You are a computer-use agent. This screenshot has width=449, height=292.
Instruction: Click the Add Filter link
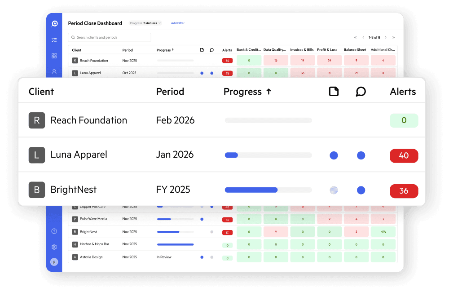tap(177, 23)
